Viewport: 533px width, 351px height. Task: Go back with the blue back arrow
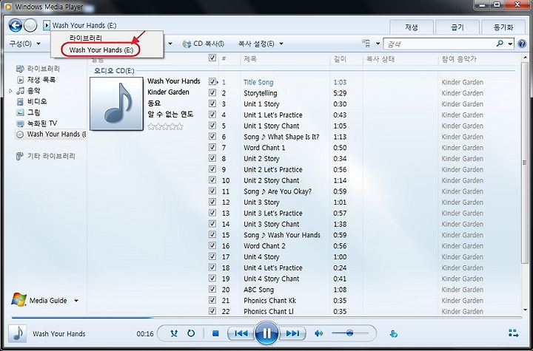coord(16,25)
